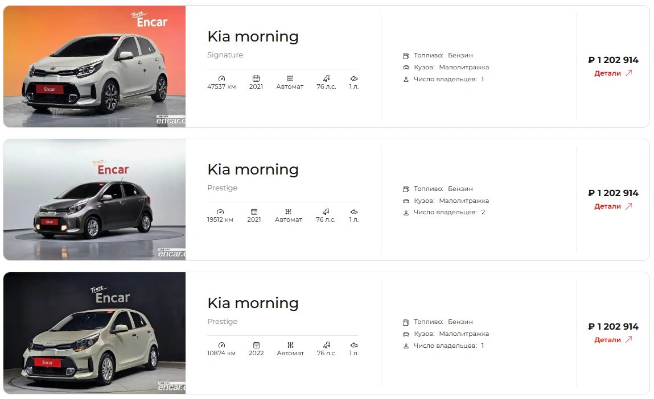Screen dimensions: 654x399
Task: Click the horsepower icon in the Signature listing
Action: (327, 78)
